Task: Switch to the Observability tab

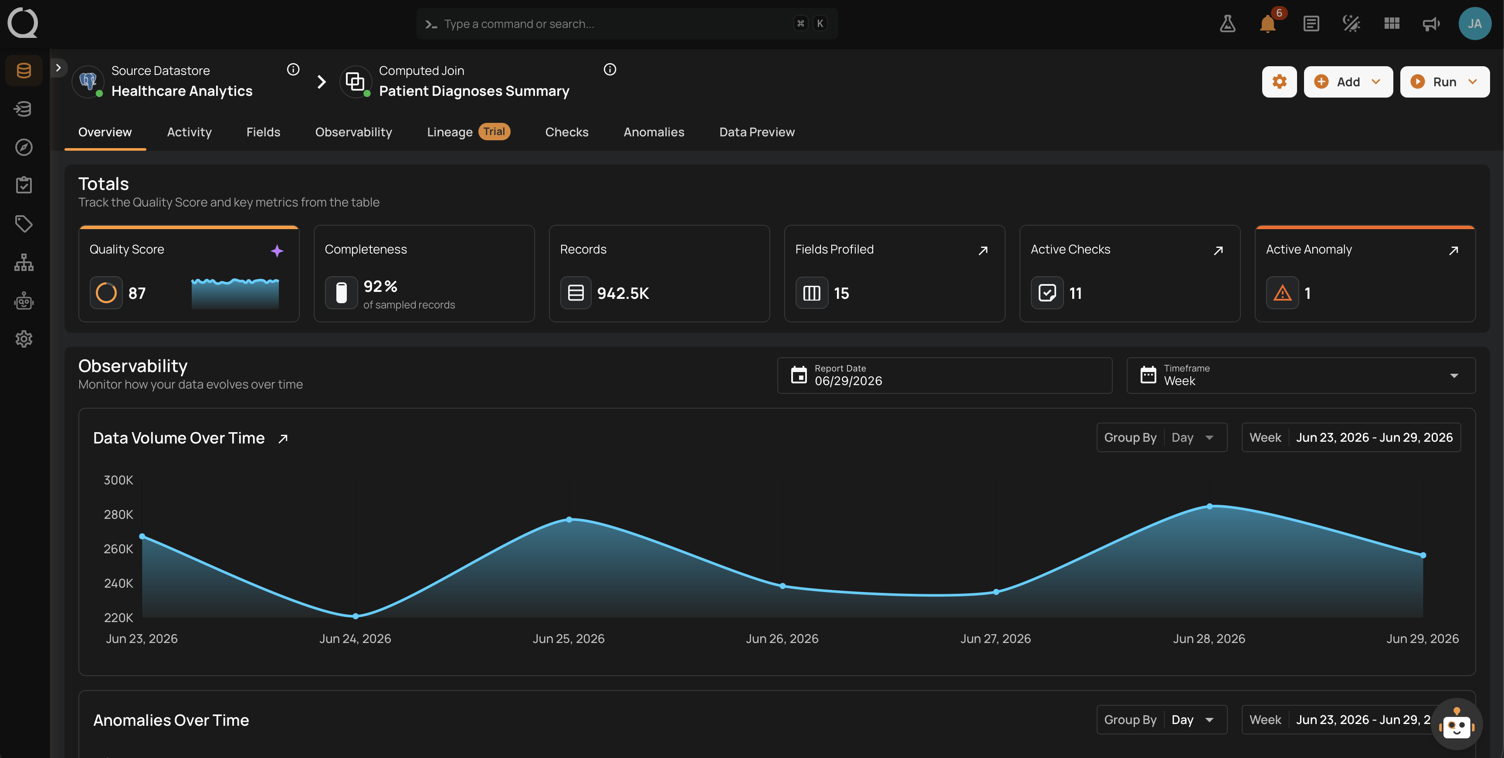Action: coord(354,132)
